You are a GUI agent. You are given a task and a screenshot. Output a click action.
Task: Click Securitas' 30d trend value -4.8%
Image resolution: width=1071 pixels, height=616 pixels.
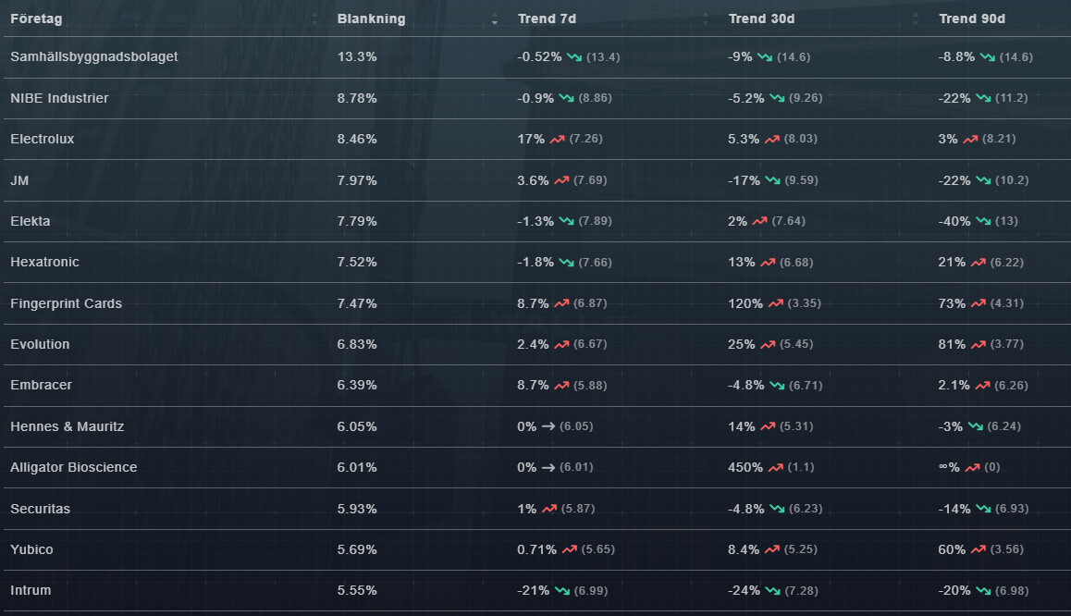[744, 509]
